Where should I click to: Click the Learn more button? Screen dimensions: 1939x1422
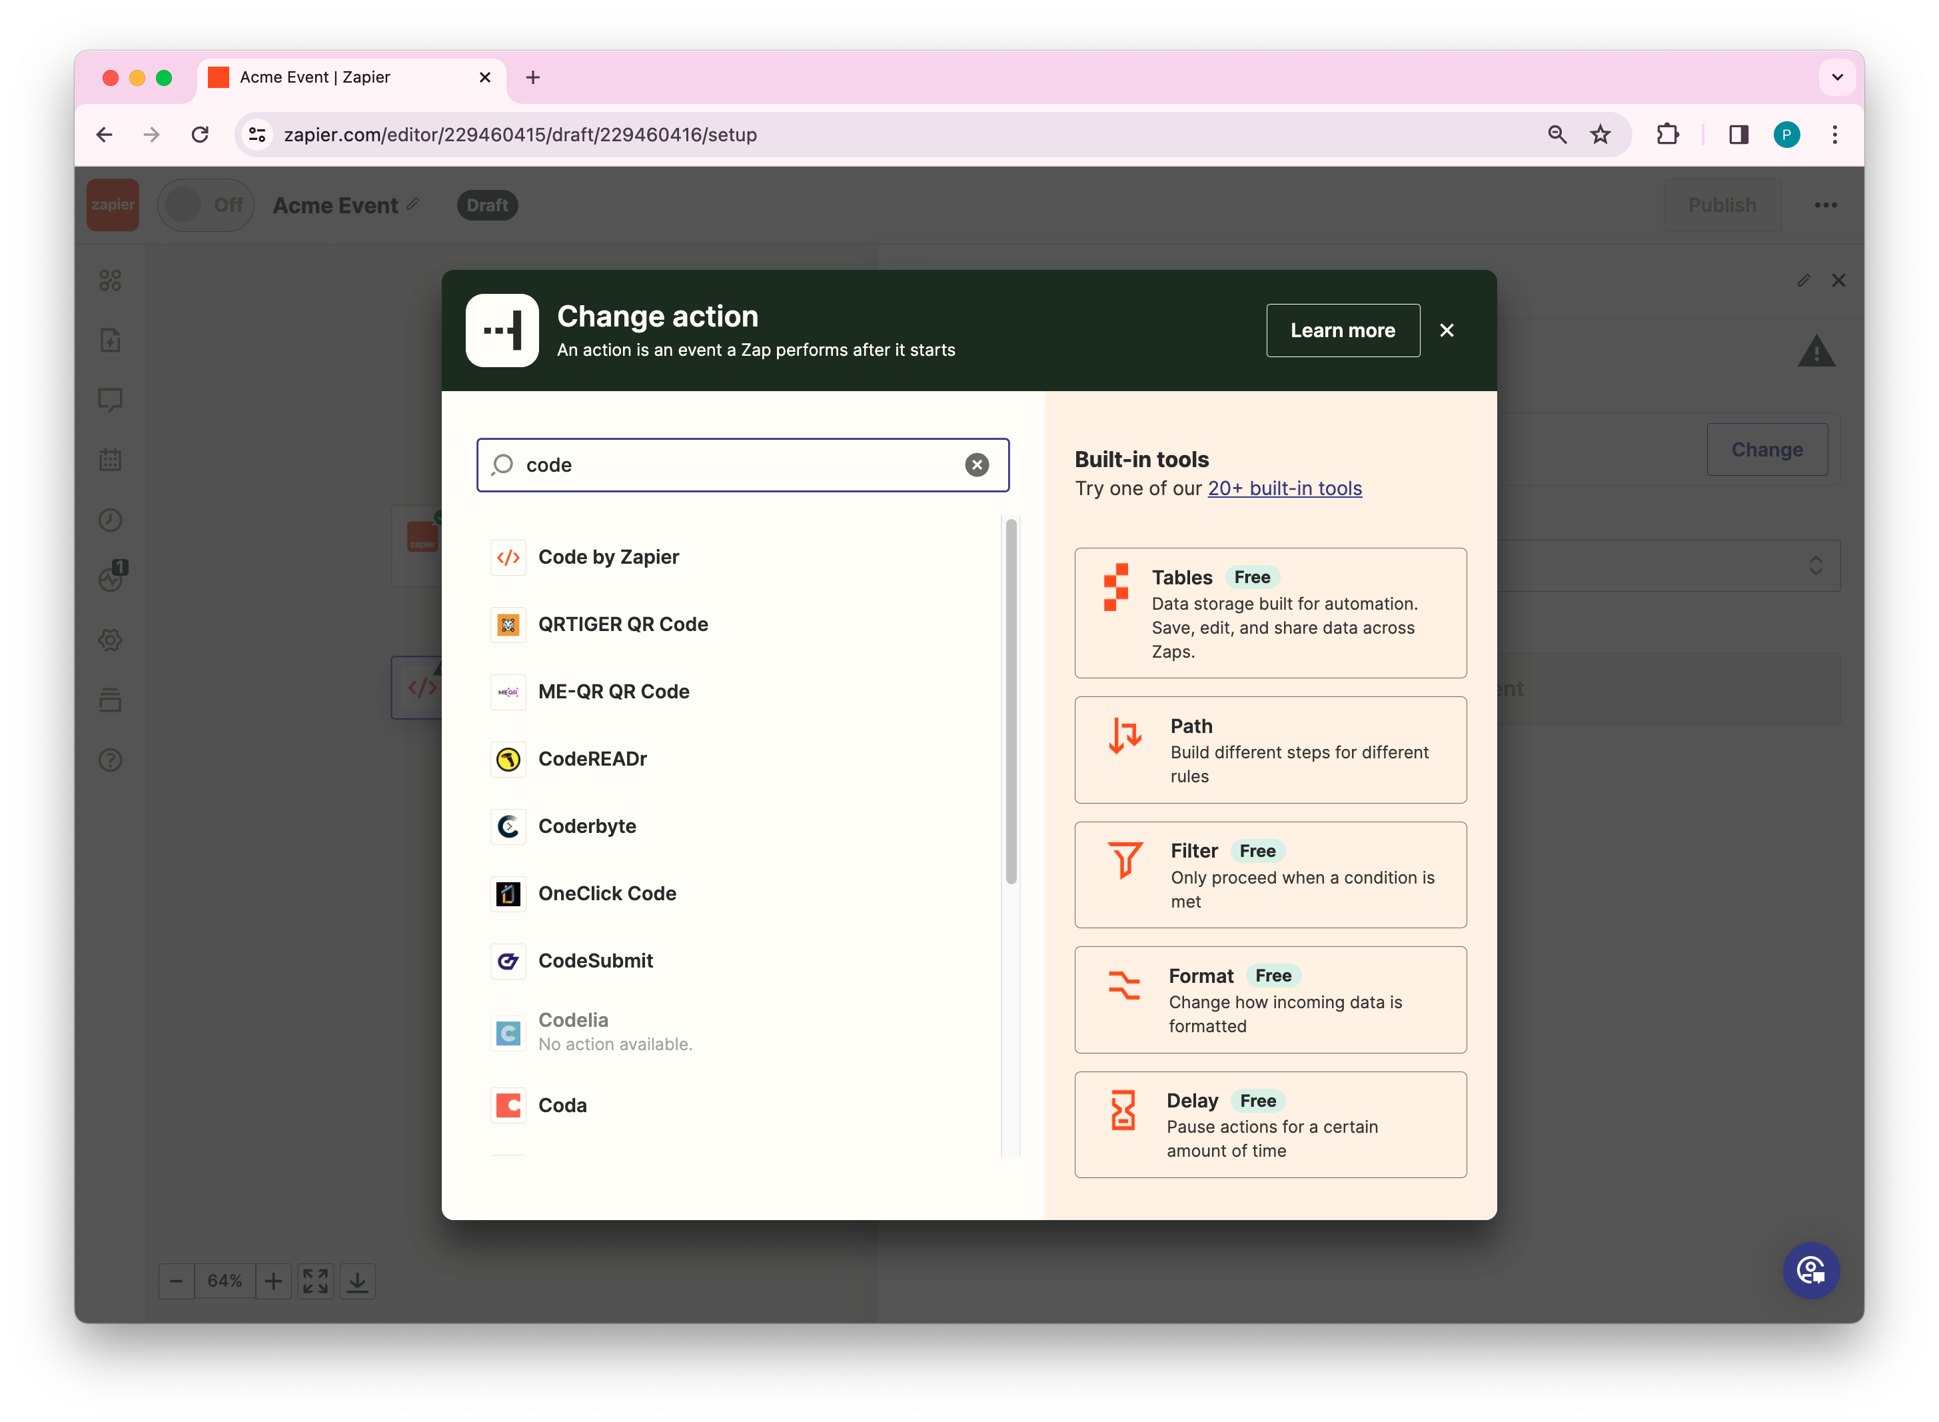1342,331
